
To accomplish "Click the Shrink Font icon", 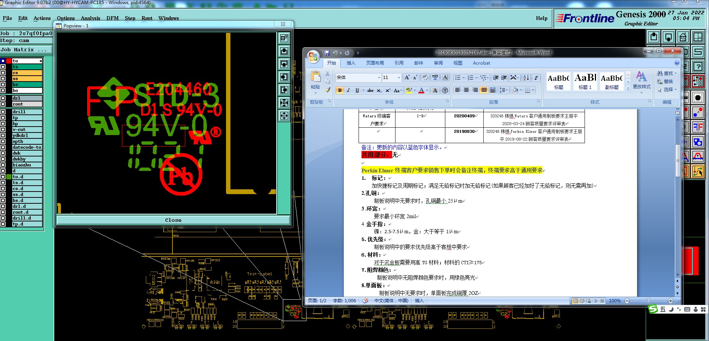I will tap(415, 77).
